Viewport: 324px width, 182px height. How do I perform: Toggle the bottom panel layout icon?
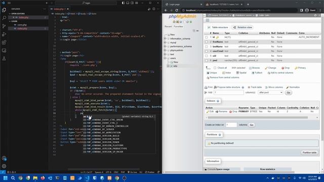tap(128, 3)
